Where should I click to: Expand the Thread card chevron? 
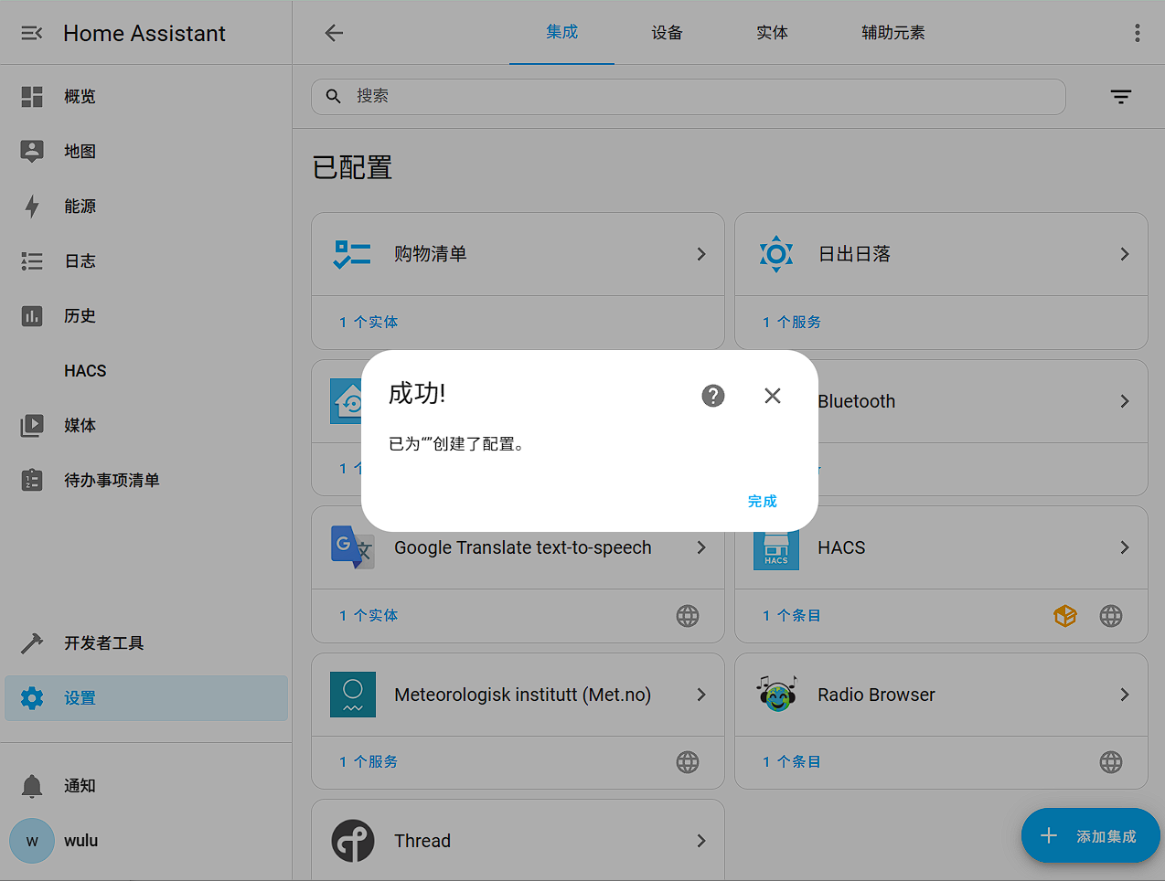tap(701, 841)
